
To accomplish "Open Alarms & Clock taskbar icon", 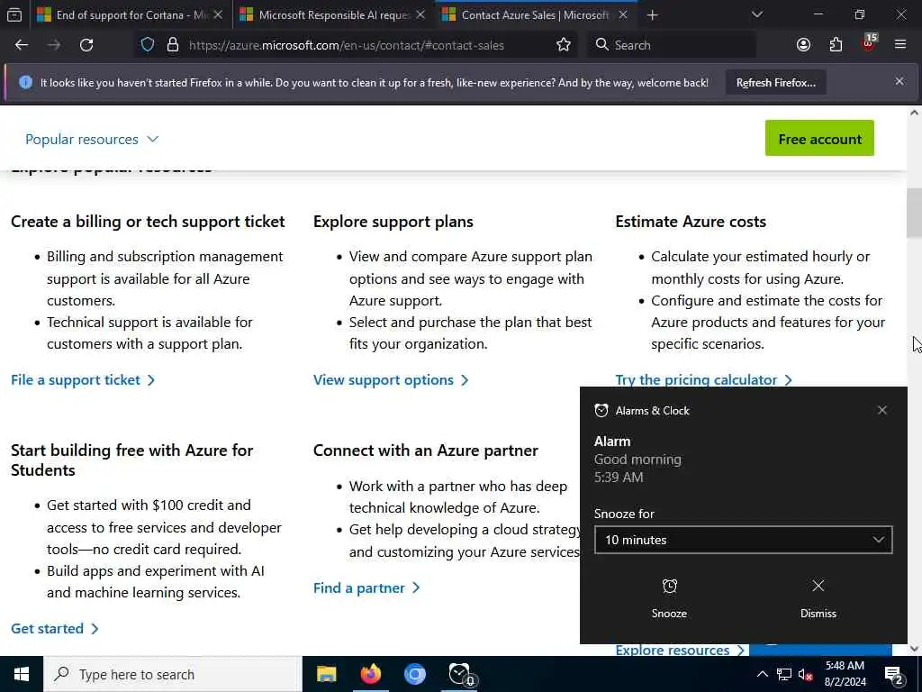I will click(x=459, y=674).
